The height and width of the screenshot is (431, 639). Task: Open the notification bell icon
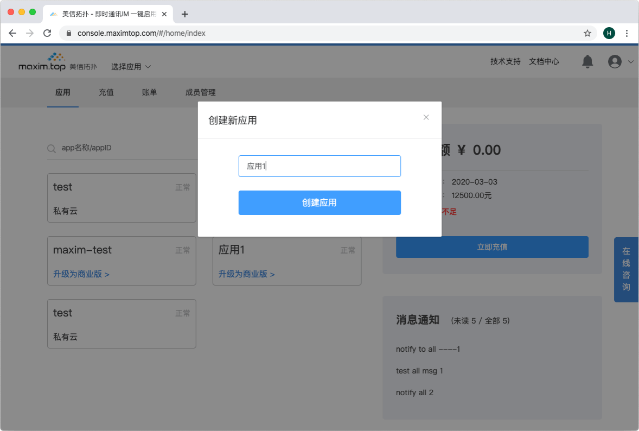pos(587,61)
